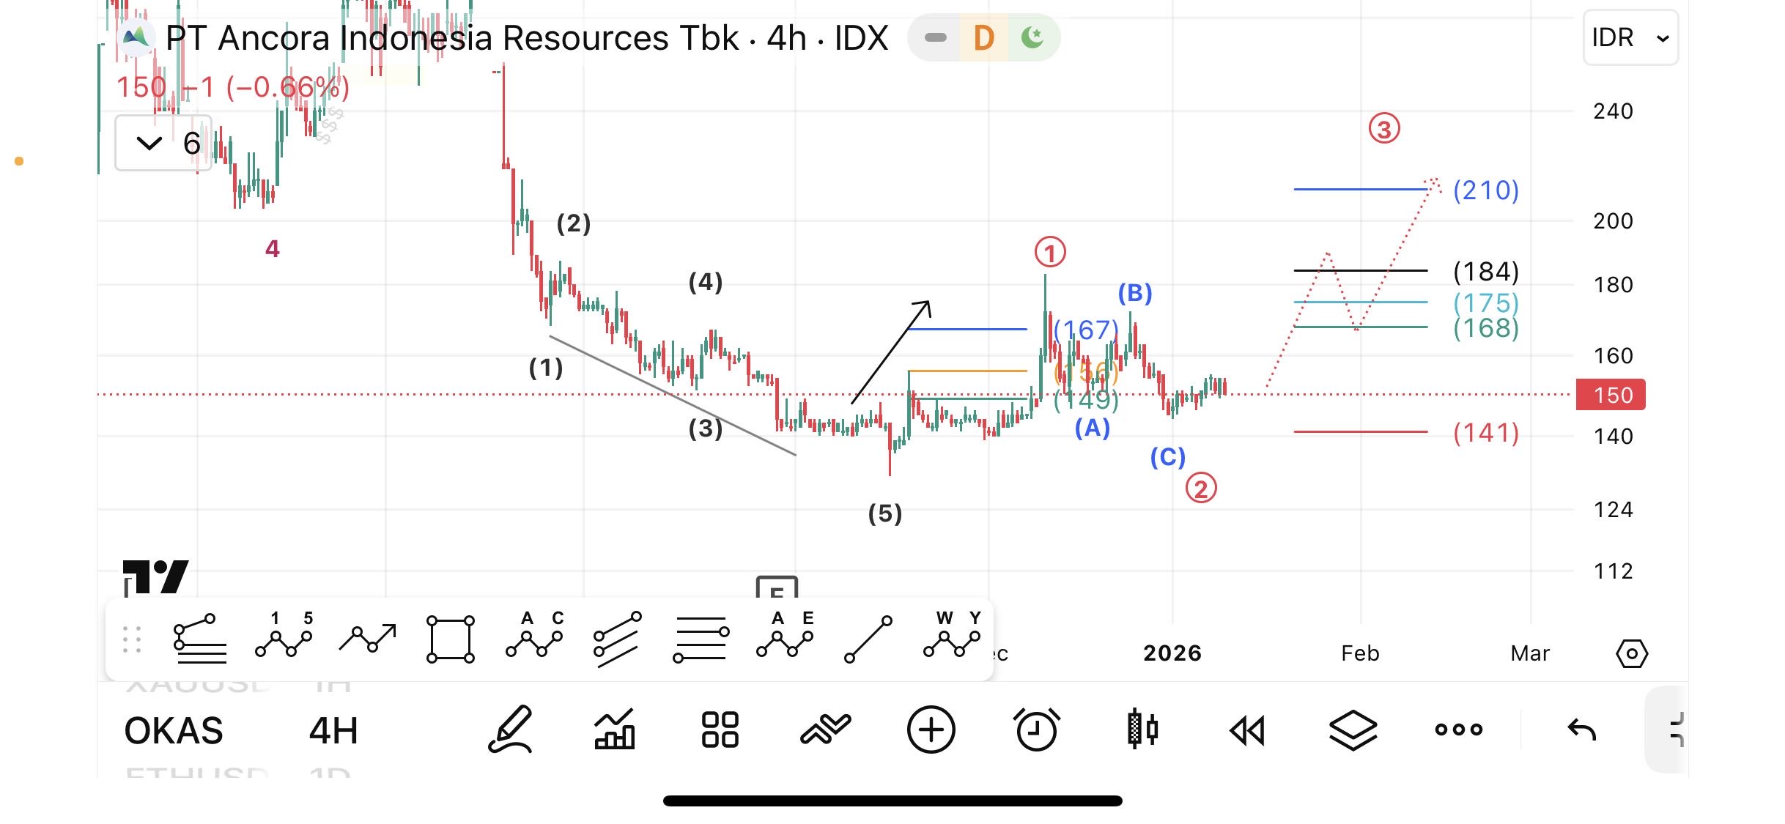Click the undo arrow button
1785x824 pixels.
pyautogui.click(x=1581, y=730)
